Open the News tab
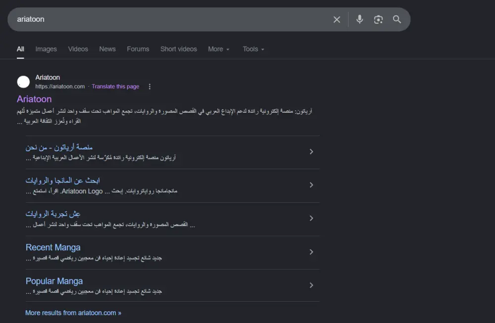 107,49
